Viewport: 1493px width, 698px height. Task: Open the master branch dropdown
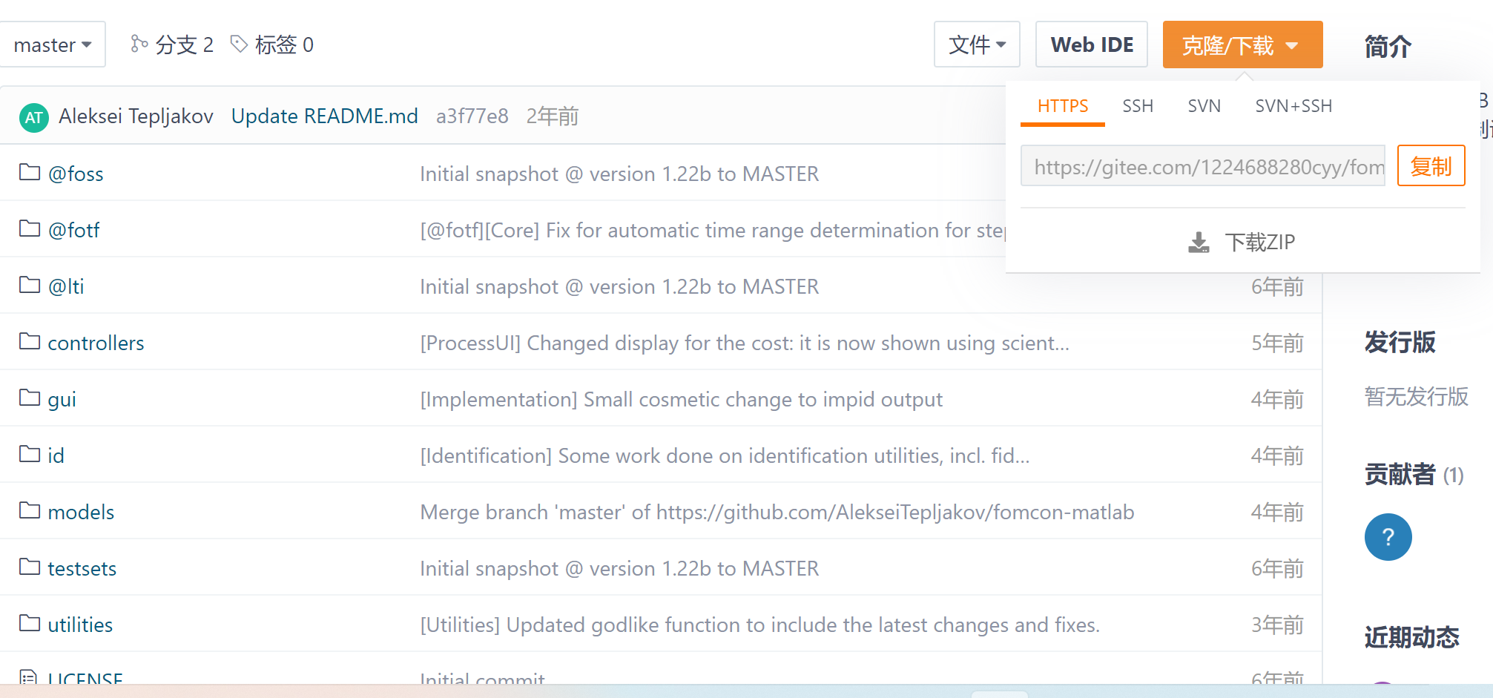tap(52, 45)
